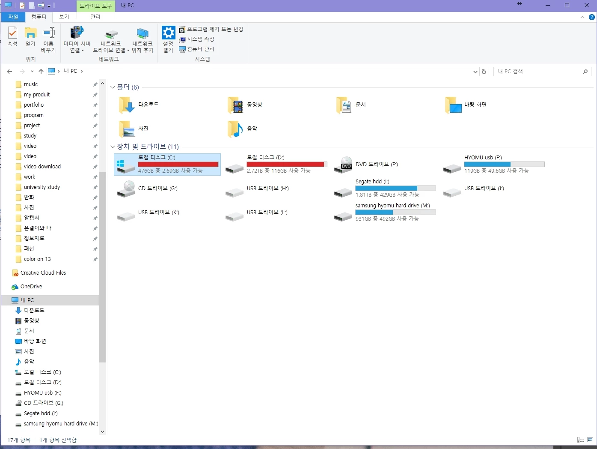597x449 pixels.
Task: Click the 시스템 속성 button
Action: [x=196, y=39]
